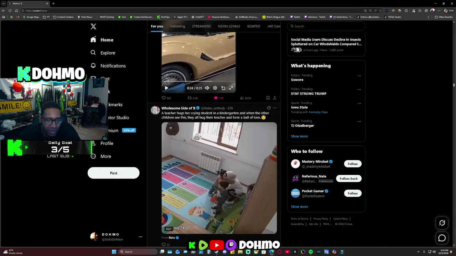The width and height of the screenshot is (456, 256).
Task: Click the X logo in sidebar
Action: (93, 27)
